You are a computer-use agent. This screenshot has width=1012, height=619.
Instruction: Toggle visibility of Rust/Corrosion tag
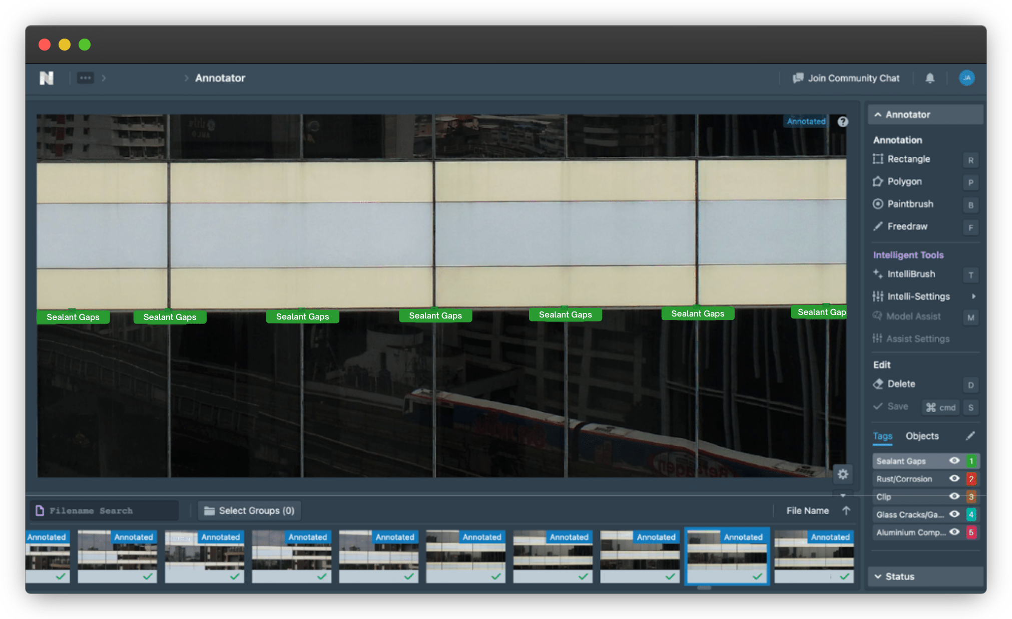(x=954, y=479)
